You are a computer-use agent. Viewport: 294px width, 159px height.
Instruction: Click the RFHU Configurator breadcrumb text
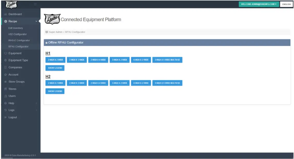point(75,32)
